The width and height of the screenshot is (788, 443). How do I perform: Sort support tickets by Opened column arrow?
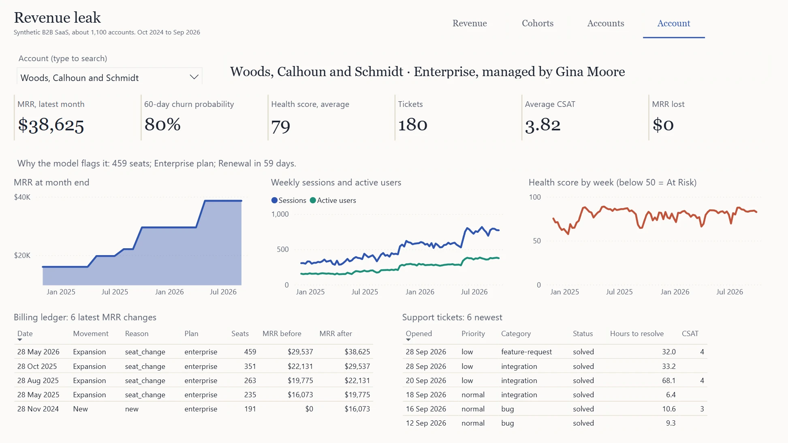point(408,340)
